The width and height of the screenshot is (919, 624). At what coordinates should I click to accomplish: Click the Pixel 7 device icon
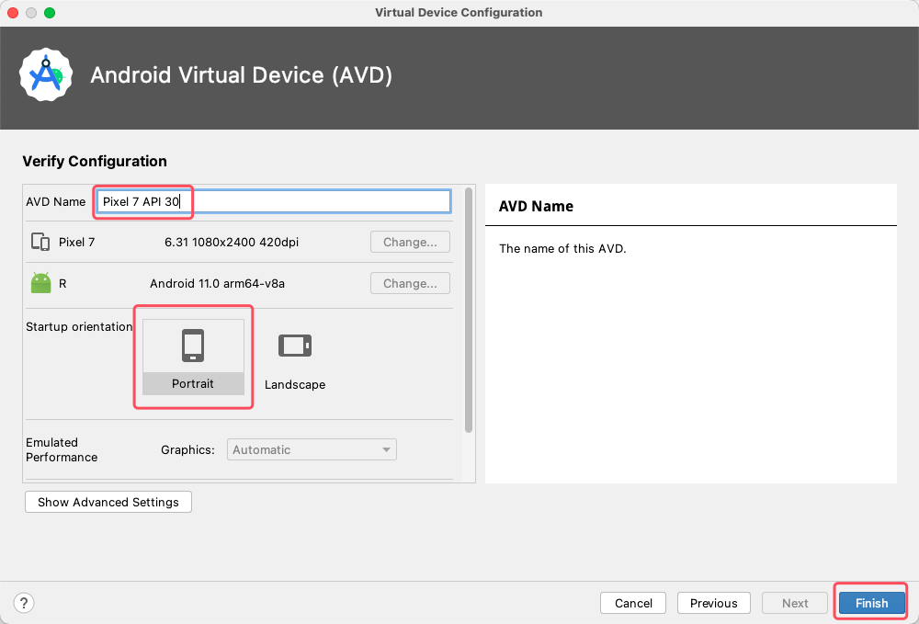40,242
